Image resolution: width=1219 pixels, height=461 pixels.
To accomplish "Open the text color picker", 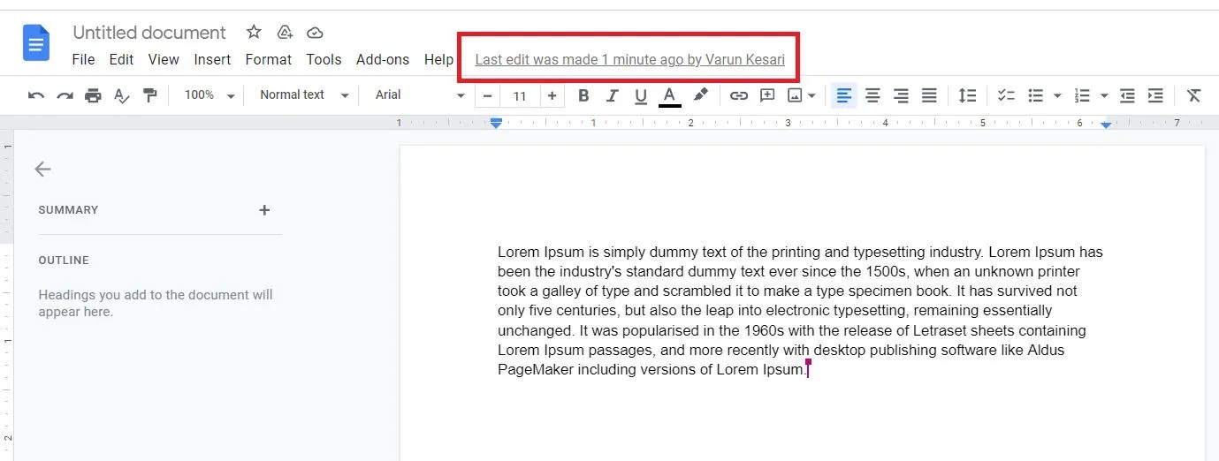I will coord(670,95).
